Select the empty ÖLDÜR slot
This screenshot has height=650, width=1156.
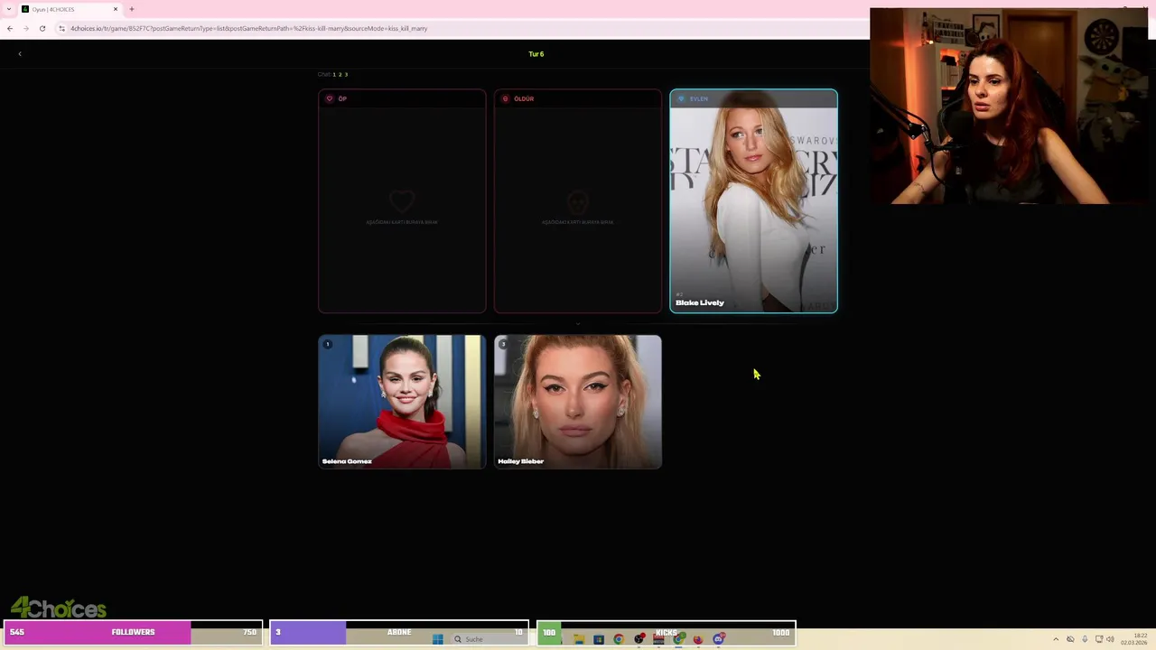[x=578, y=201]
